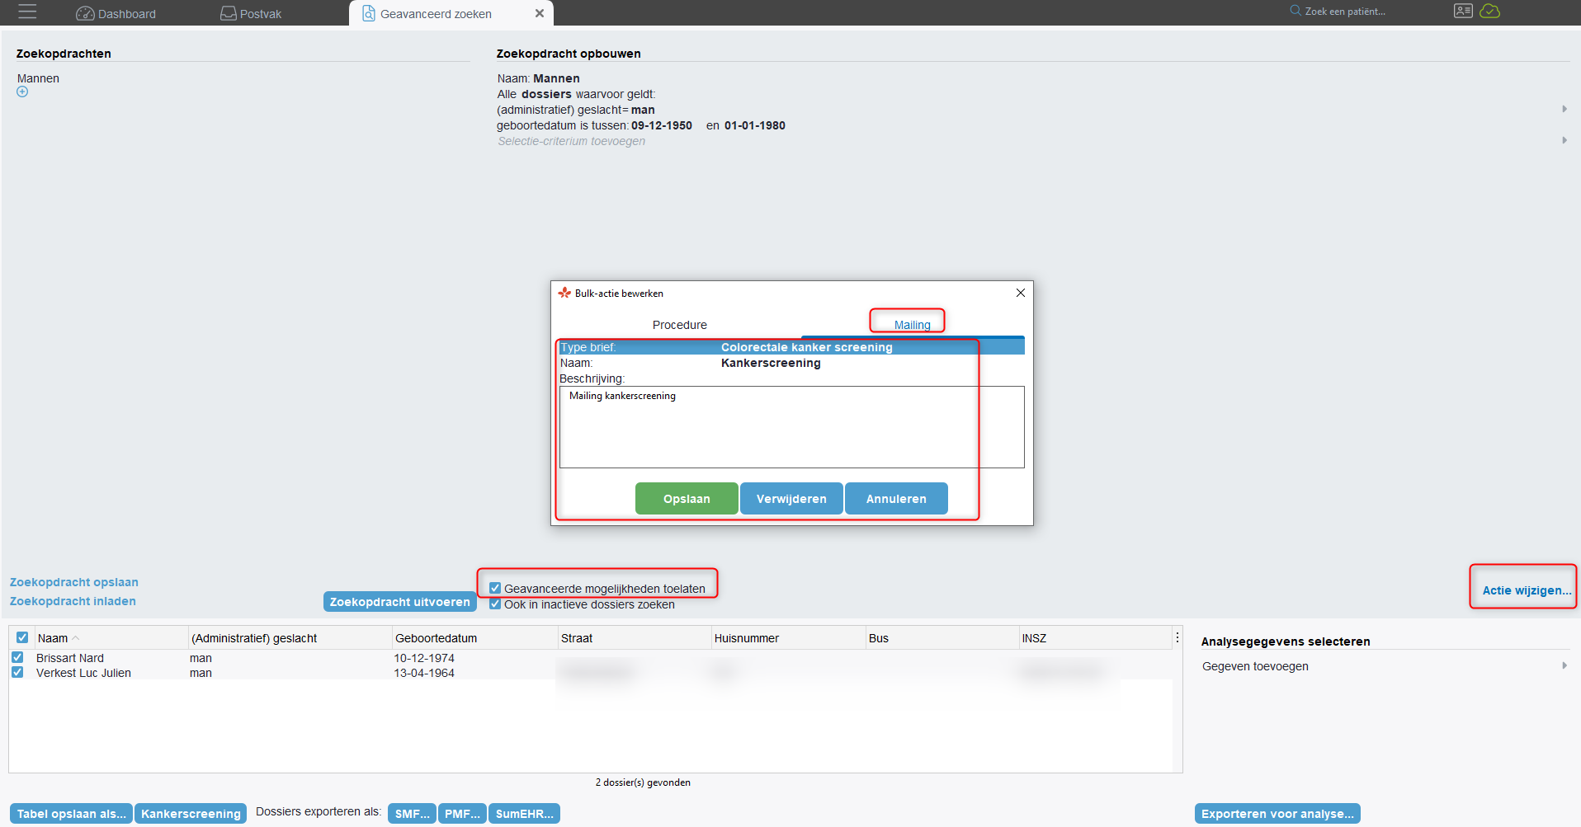Click the magnifier icon in patient search
Viewport: 1581px width, 827px height.
tap(1295, 11)
